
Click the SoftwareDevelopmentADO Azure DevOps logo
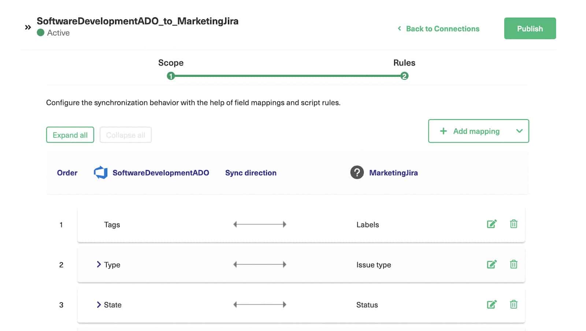pyautogui.click(x=100, y=172)
